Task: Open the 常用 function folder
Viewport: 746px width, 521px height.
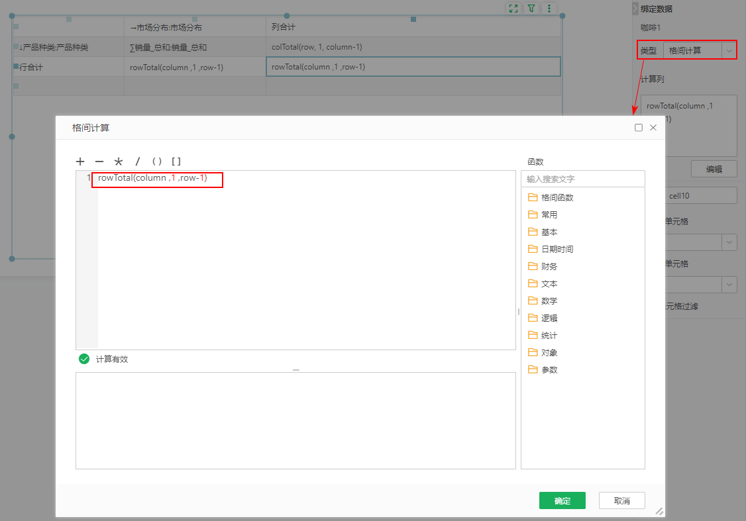Action: coord(543,215)
